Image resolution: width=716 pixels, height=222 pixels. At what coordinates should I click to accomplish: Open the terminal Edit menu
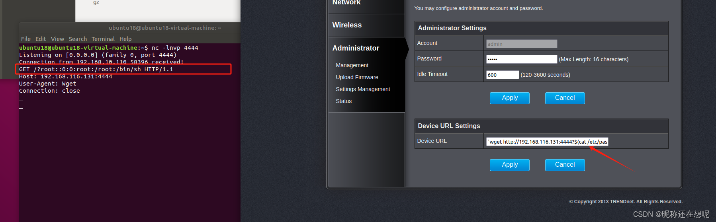point(41,39)
